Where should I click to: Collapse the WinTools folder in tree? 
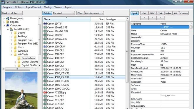[x=12, y=54]
